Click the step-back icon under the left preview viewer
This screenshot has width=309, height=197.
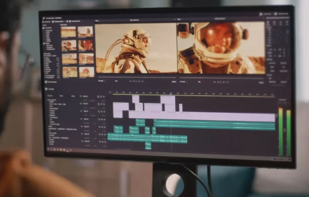coord(133,81)
